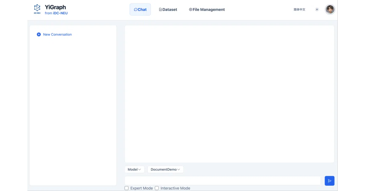Expand the Model dropdown
The width and height of the screenshot is (365, 191).
134,169
